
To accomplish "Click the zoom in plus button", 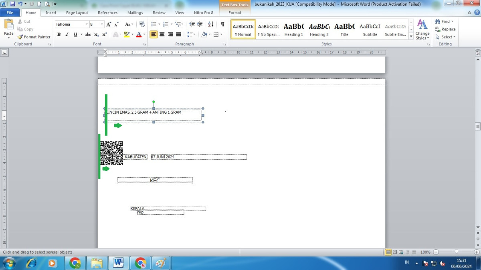I will pyautogui.click(x=476, y=252).
